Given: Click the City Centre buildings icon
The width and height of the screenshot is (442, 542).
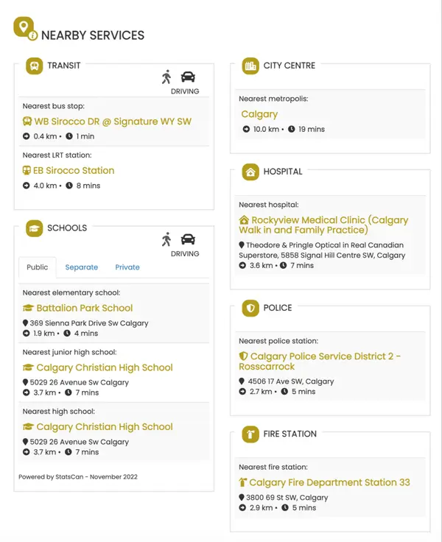Looking at the screenshot, I should [250, 66].
